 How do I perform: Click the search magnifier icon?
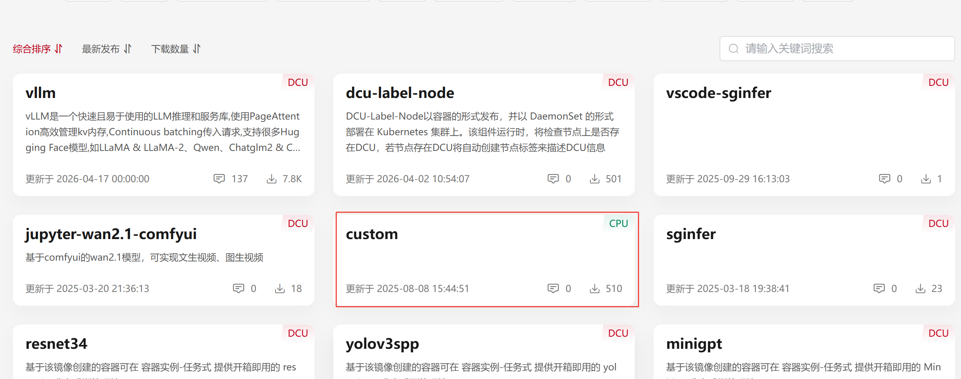pyautogui.click(x=734, y=49)
